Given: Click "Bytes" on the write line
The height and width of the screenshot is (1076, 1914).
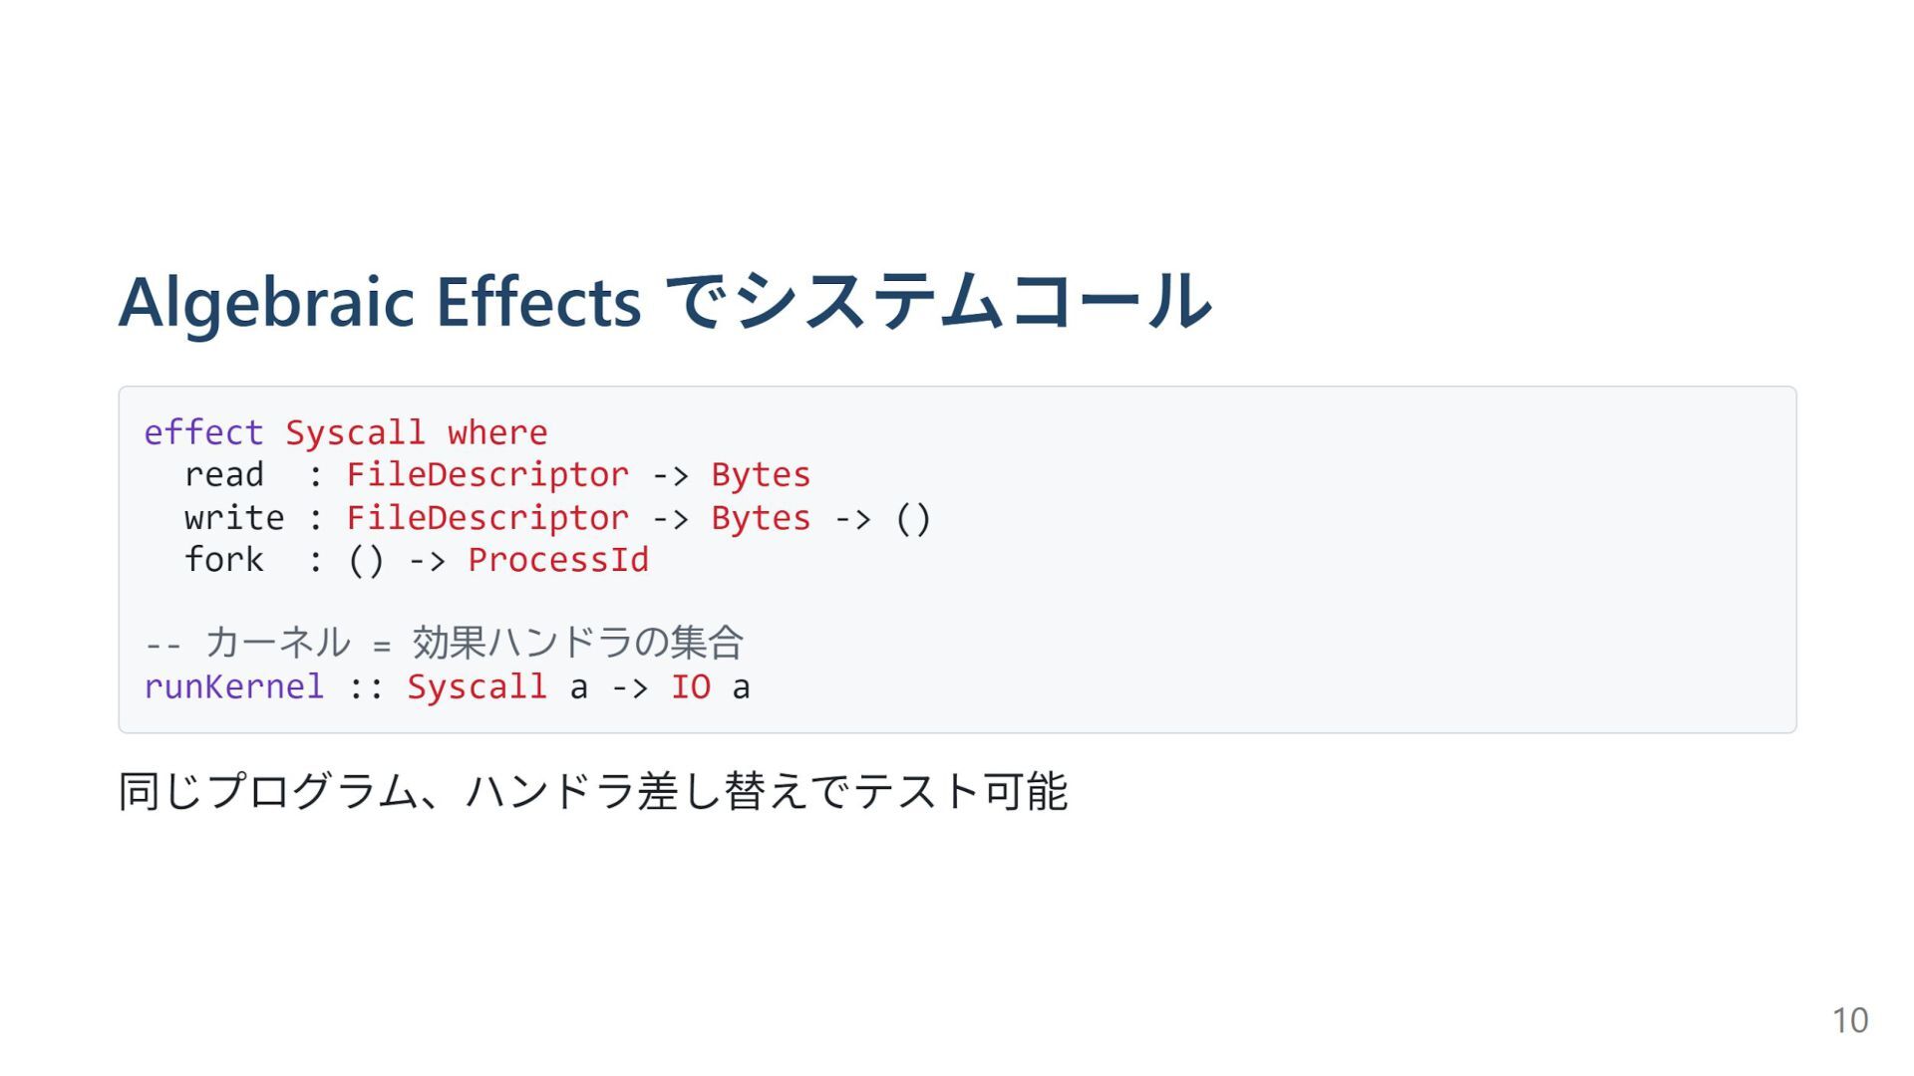Looking at the screenshot, I should point(760,518).
